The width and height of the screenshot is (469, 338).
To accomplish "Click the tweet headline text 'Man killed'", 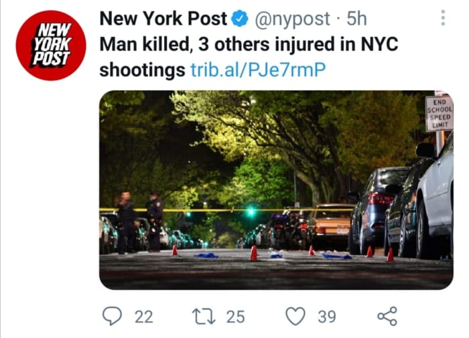I will click(145, 44).
